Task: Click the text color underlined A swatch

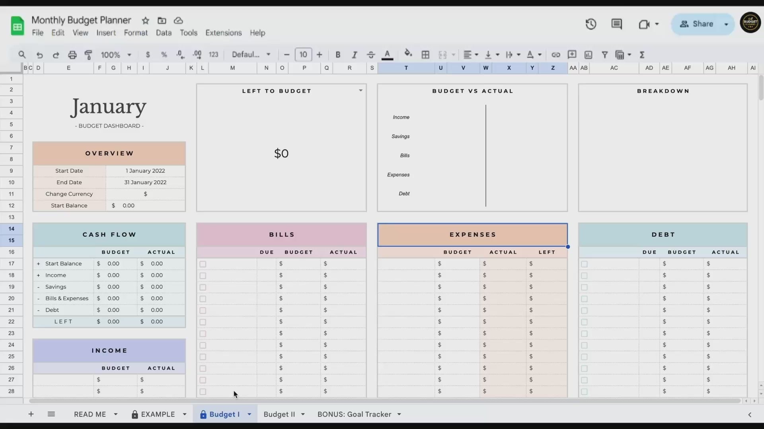Action: click(x=387, y=54)
